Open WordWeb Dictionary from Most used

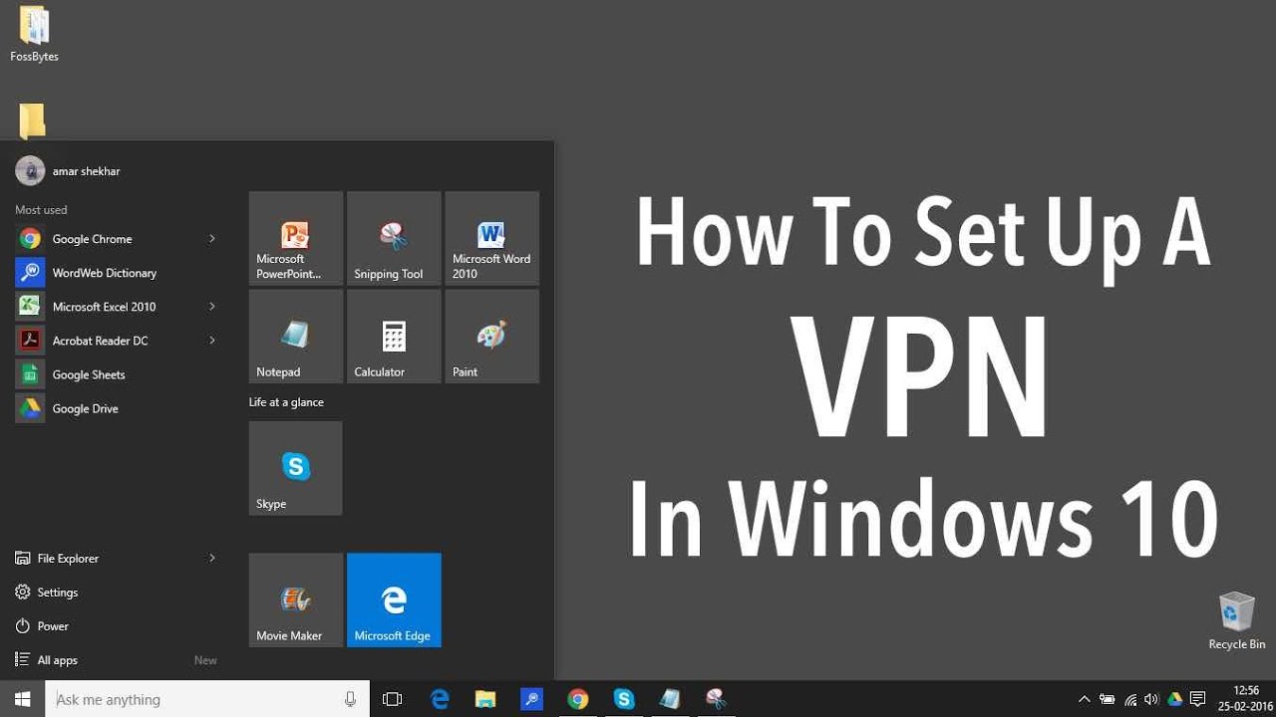118,273
